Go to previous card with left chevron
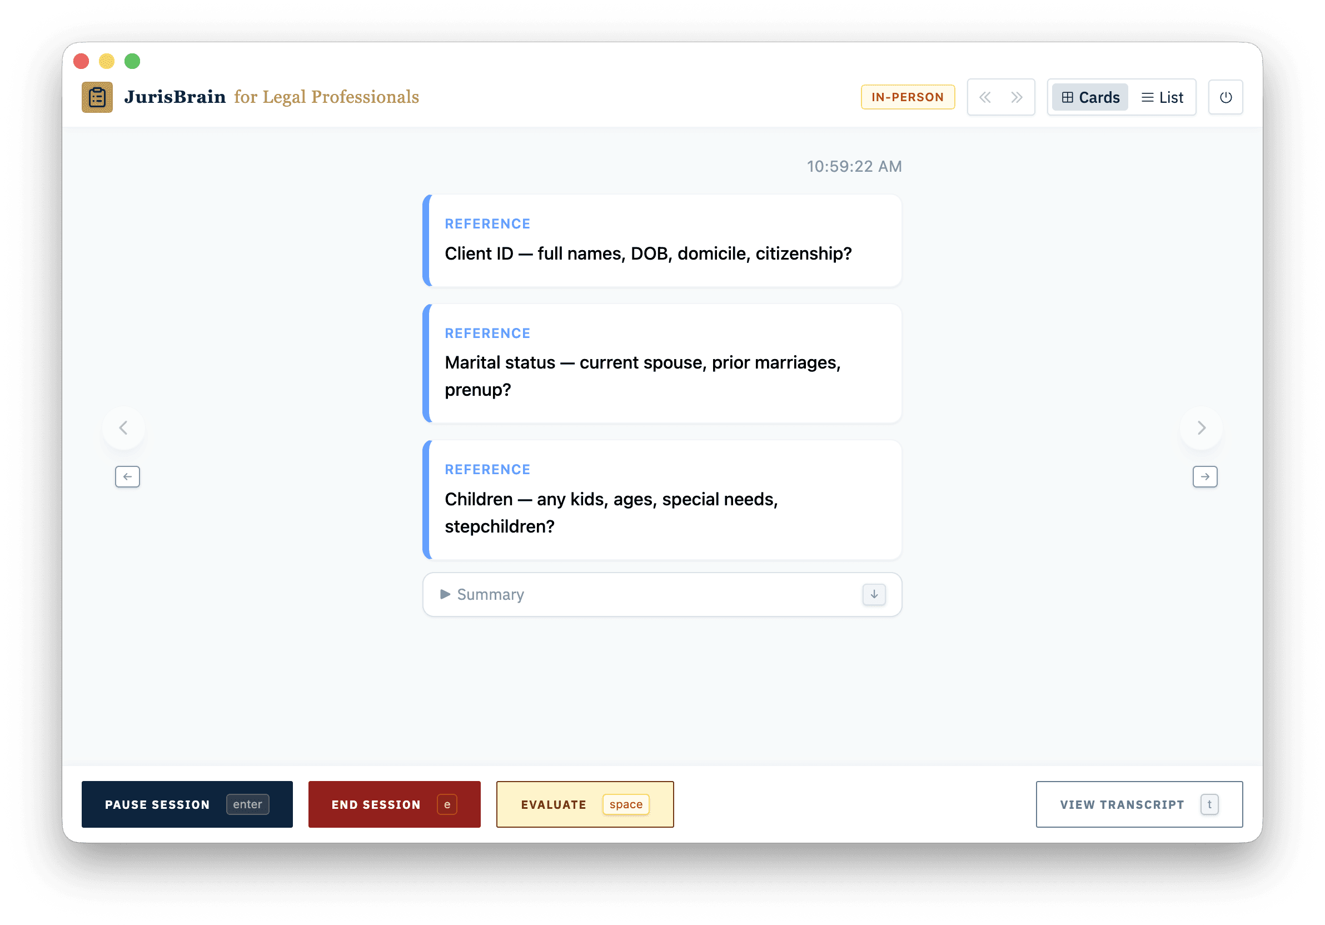This screenshot has height=925, width=1325. tap(123, 428)
